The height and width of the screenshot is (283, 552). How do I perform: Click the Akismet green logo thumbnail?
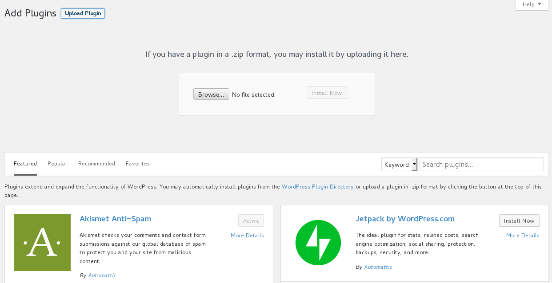point(42,243)
